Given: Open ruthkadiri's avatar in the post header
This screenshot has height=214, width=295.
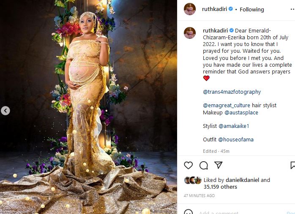Looking at the screenshot, I should [x=190, y=9].
